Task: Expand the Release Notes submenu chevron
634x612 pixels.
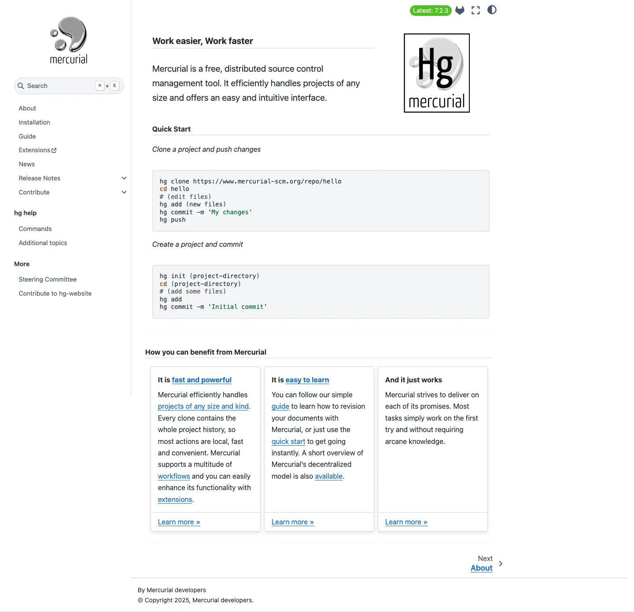Action: coord(124,178)
